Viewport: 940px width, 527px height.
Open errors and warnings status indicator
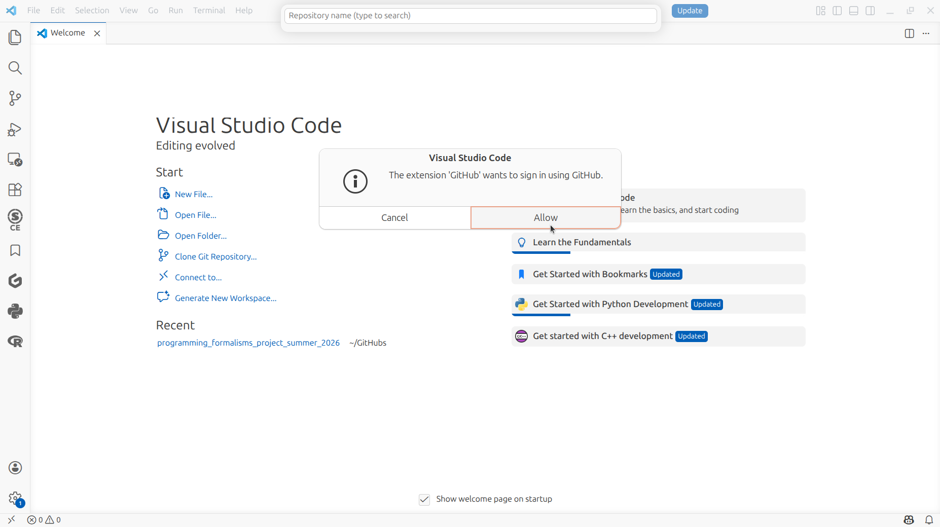(x=44, y=520)
